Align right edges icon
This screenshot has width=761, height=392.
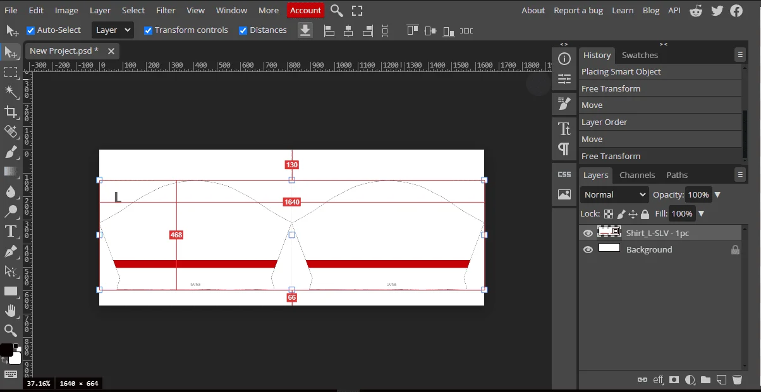367,30
